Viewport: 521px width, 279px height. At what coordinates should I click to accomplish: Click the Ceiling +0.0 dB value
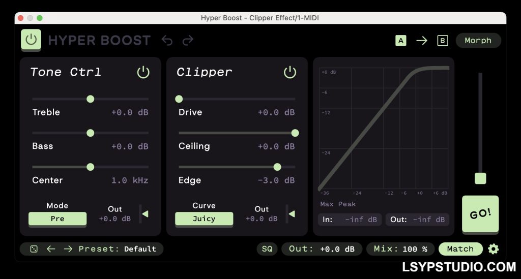[276, 146]
